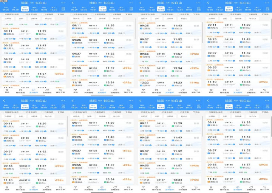Select the 10.11 date tab

pos(257,107)
